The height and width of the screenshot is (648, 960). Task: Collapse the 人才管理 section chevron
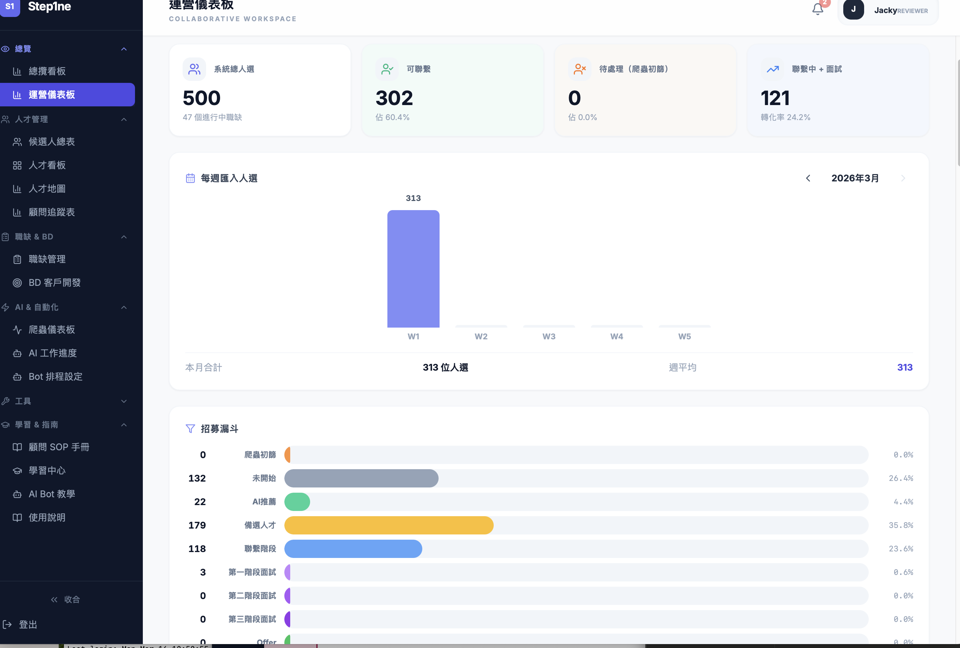(x=124, y=119)
